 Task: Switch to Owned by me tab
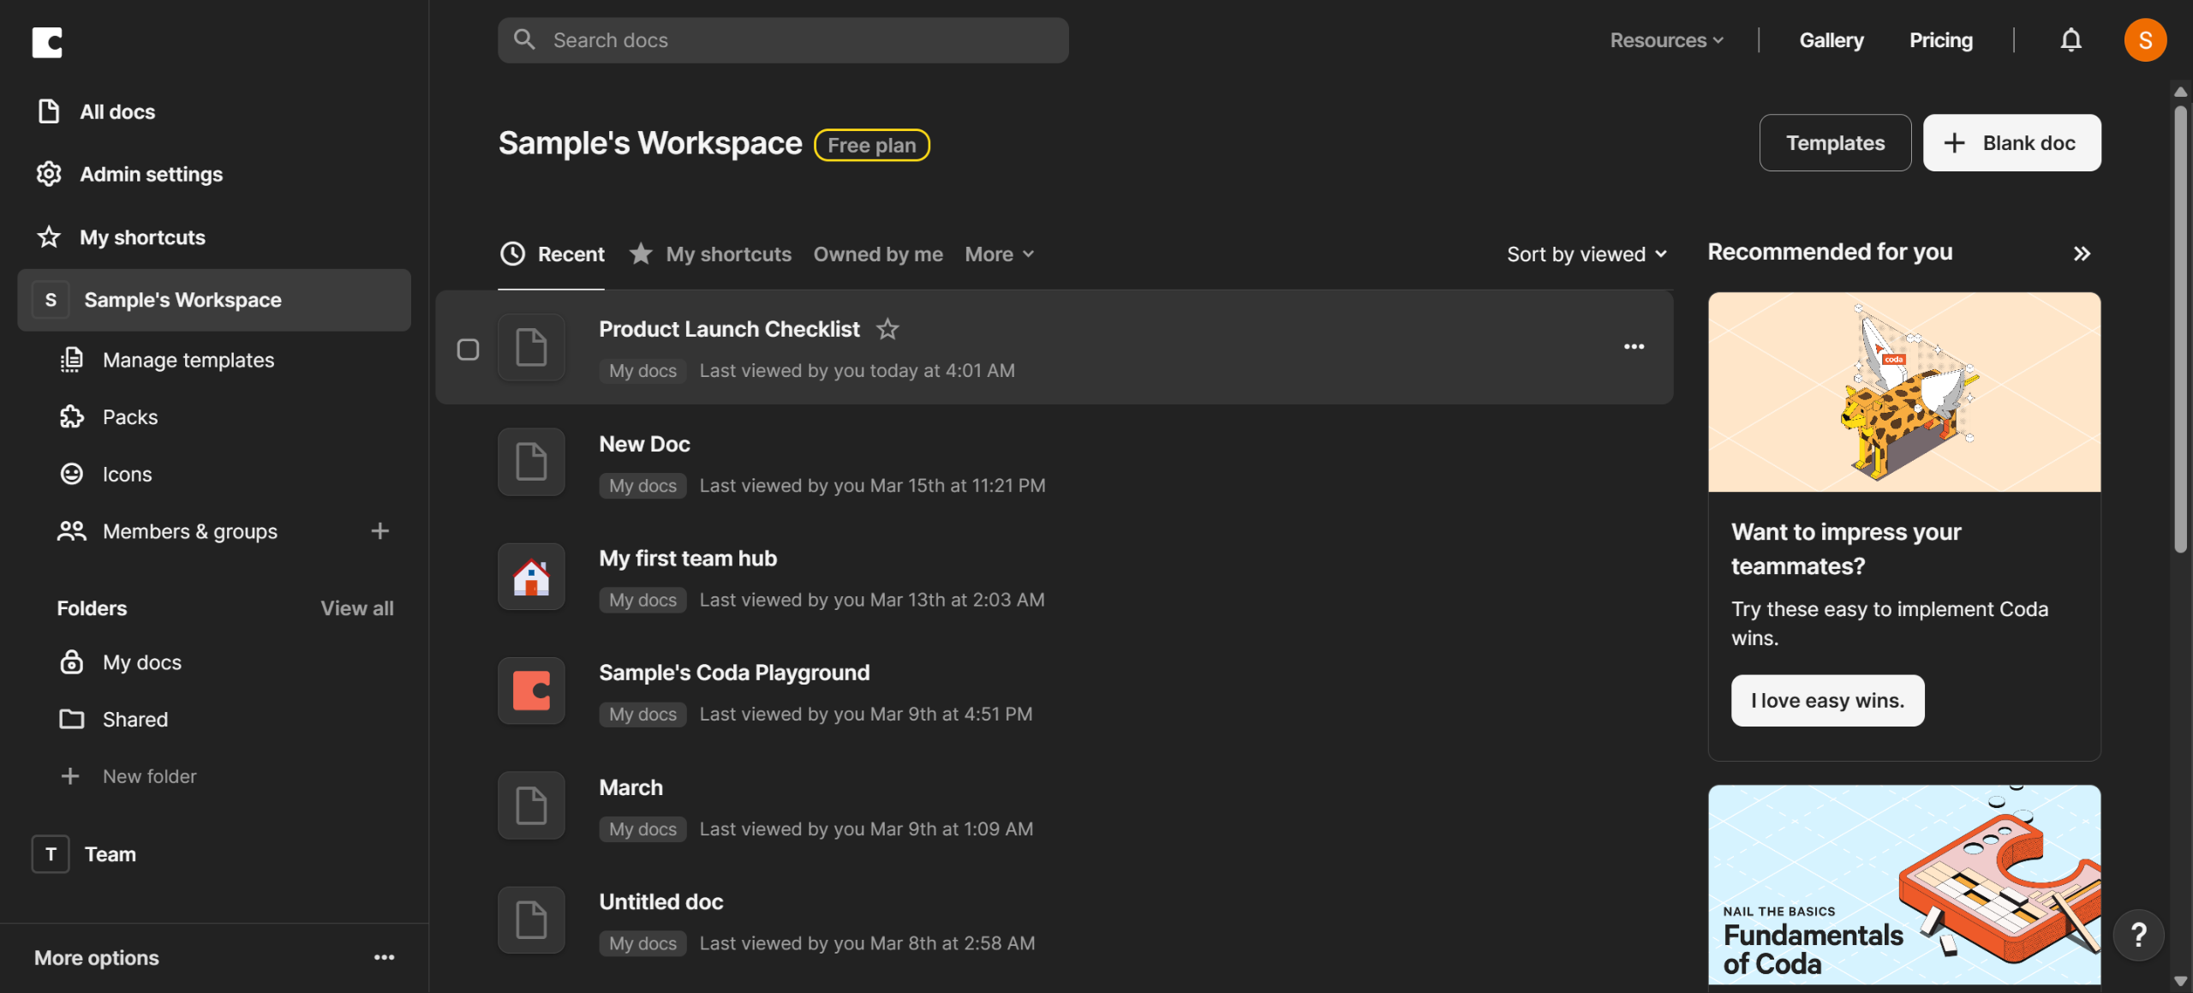[x=878, y=254]
